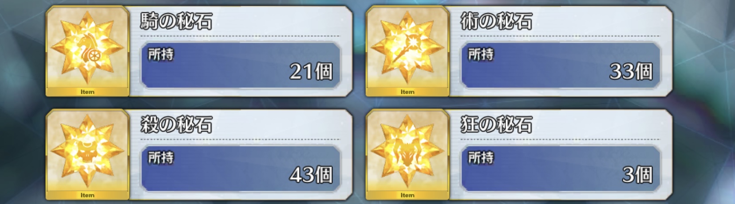Open the 21個 owned count panel

[241, 65]
